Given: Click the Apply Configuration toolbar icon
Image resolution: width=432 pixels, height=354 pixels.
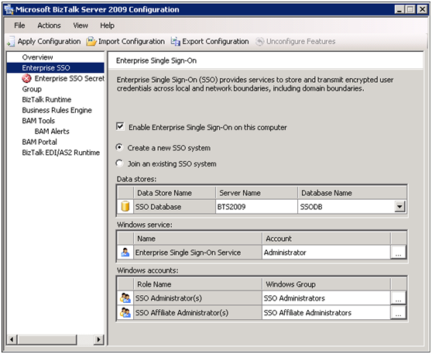Looking at the screenshot, I should click(x=11, y=41).
